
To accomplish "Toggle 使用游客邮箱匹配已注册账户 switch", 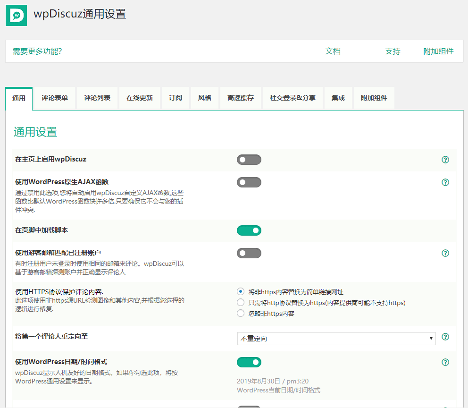I will (249, 253).
